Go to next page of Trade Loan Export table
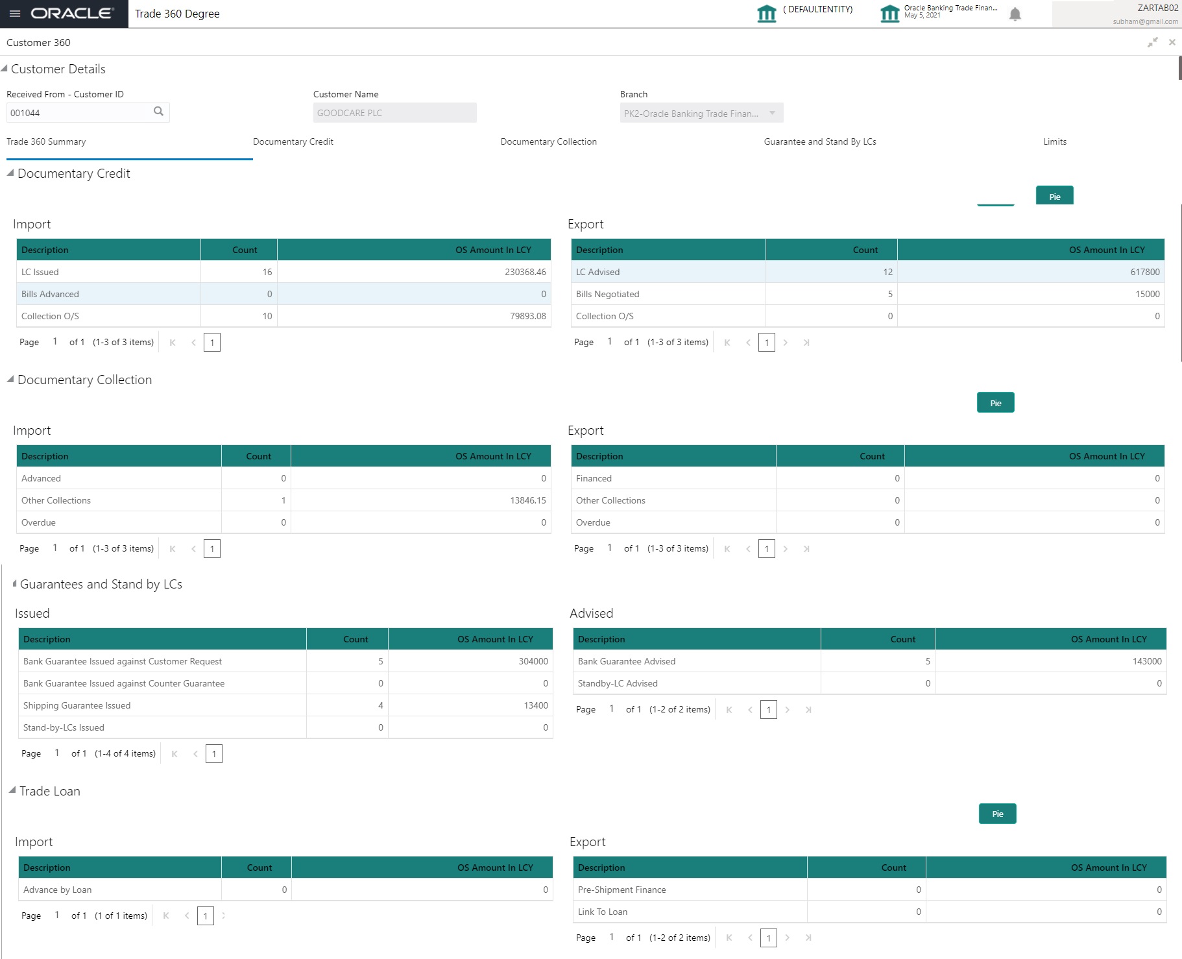This screenshot has width=1182, height=959. [788, 938]
